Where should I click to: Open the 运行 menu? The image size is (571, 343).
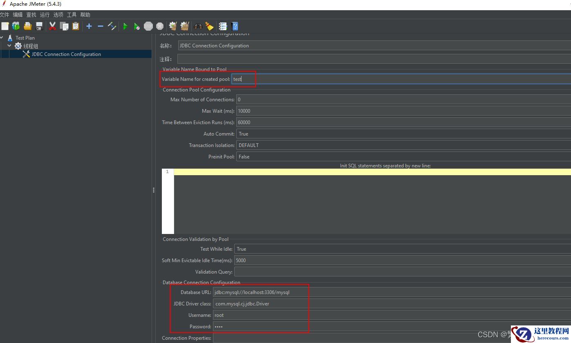45,15
